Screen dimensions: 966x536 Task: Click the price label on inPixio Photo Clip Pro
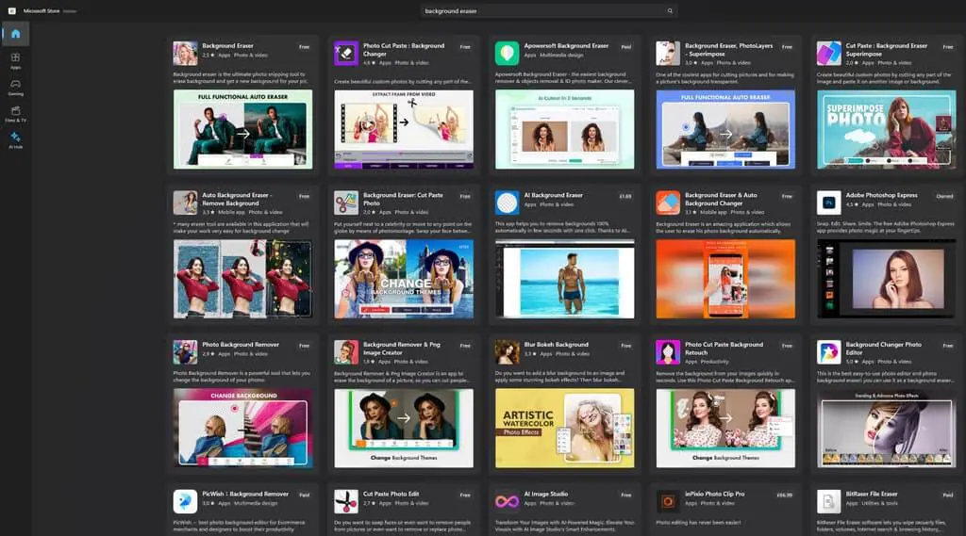coord(784,495)
